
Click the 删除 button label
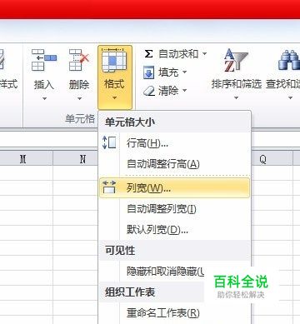tap(79, 85)
